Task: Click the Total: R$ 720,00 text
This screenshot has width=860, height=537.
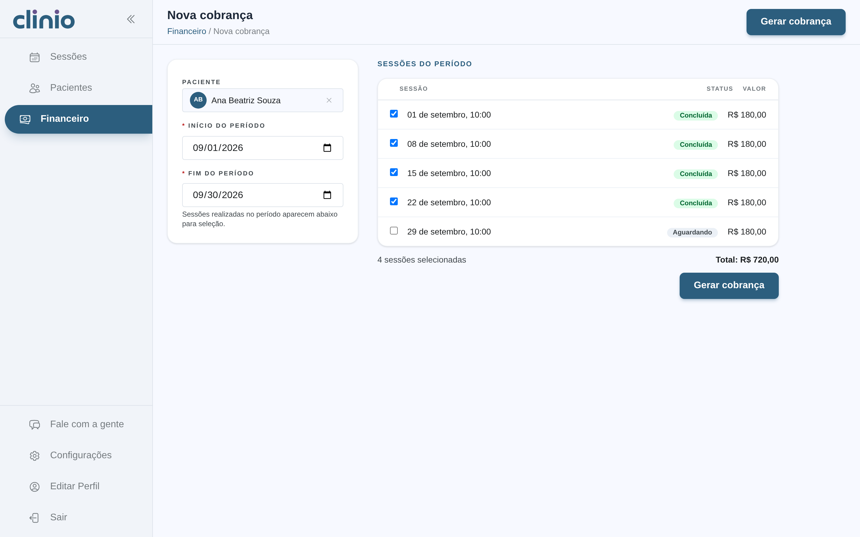Action: (x=747, y=260)
